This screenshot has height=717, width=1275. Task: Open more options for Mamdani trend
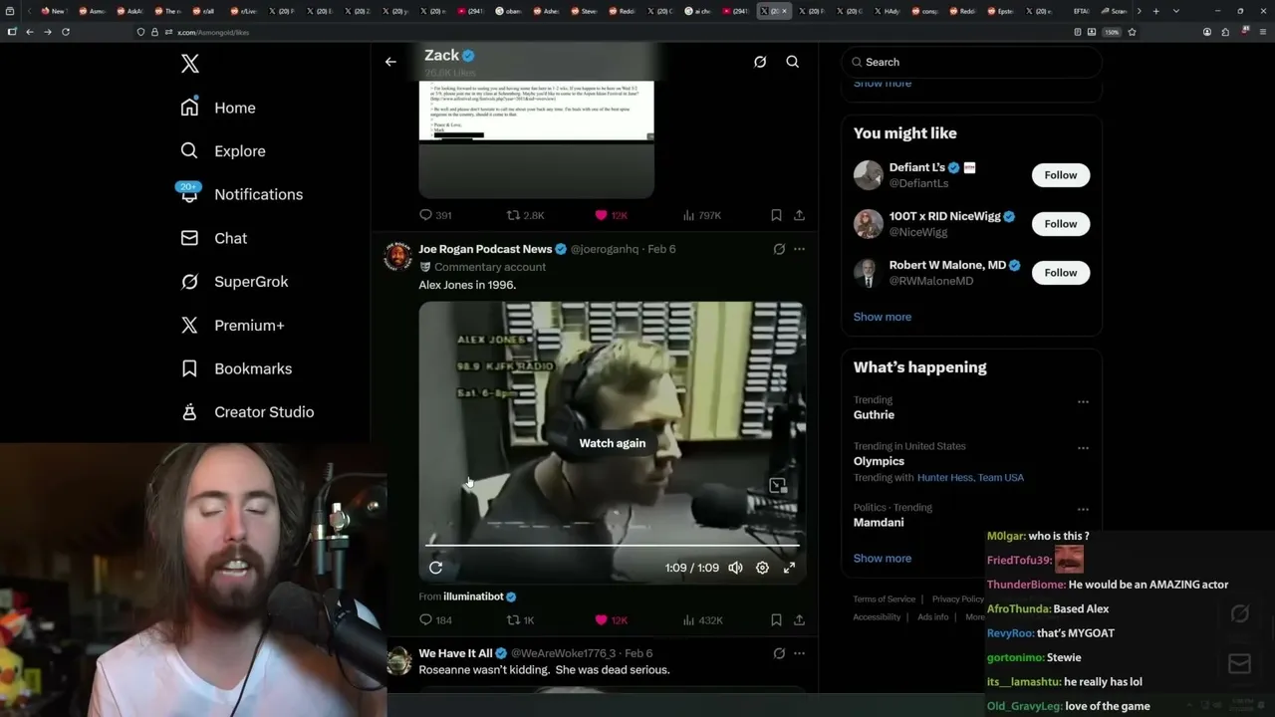point(1083,510)
